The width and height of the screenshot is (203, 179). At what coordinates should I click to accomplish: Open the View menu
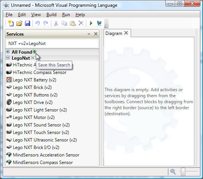point(36,15)
